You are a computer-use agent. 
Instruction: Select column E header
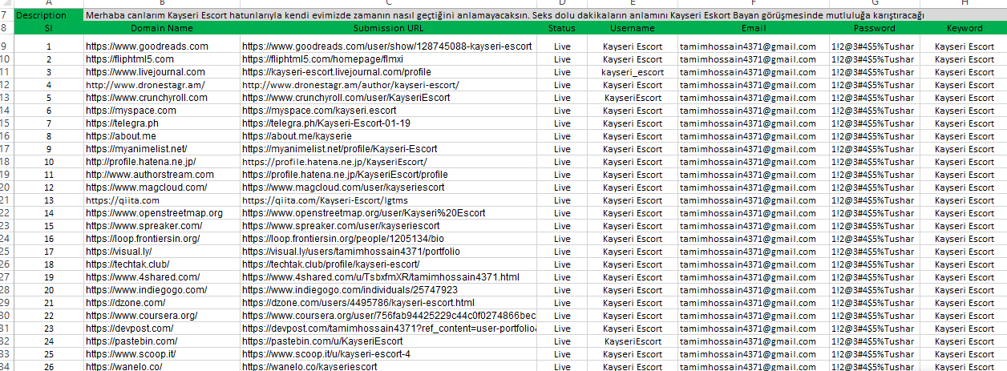coord(633,4)
